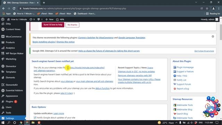Disable the Recent Support Topics feed
The width and height of the screenshot is (222, 125).
coord(150,68)
